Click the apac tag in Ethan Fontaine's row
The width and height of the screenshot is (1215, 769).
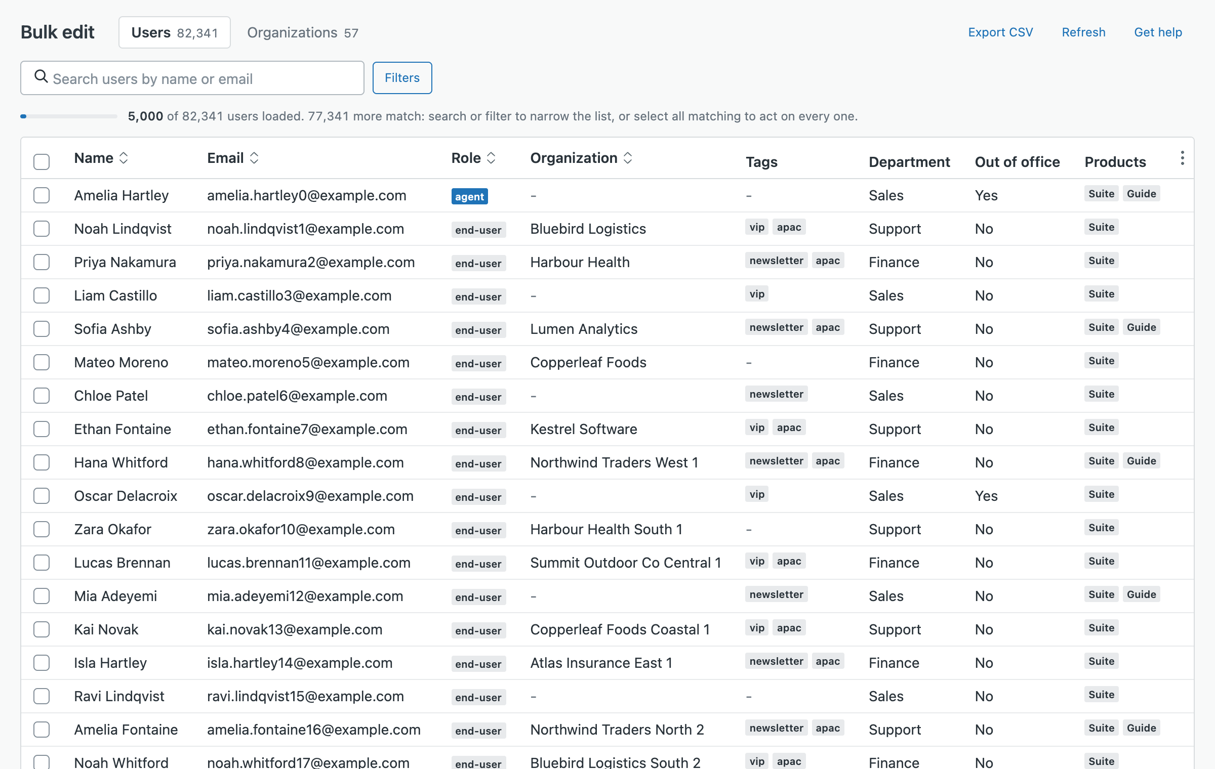[789, 428]
